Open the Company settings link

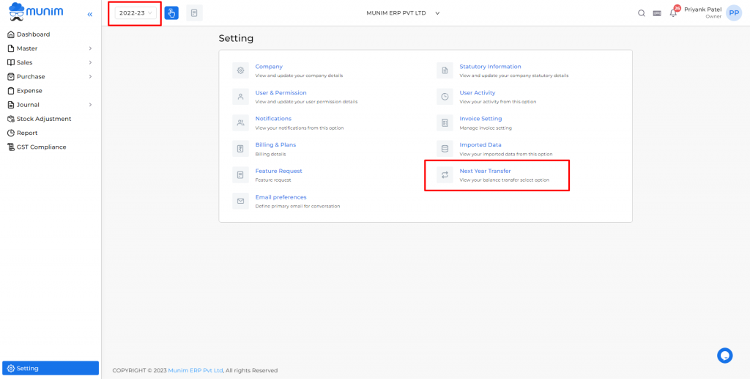[269, 67]
